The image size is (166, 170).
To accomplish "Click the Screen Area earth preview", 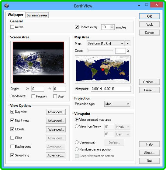I will click(x=38, y=62).
